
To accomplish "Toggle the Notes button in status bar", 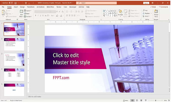I will pos(126,100).
